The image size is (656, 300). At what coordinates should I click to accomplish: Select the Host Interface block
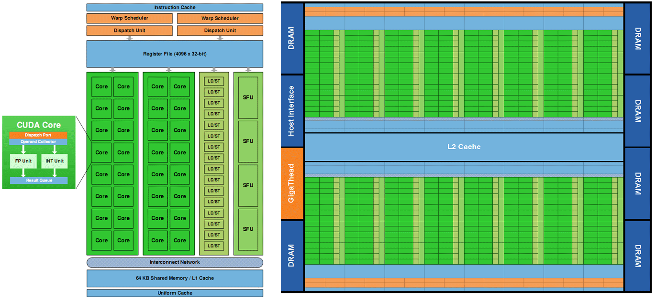coord(292,111)
